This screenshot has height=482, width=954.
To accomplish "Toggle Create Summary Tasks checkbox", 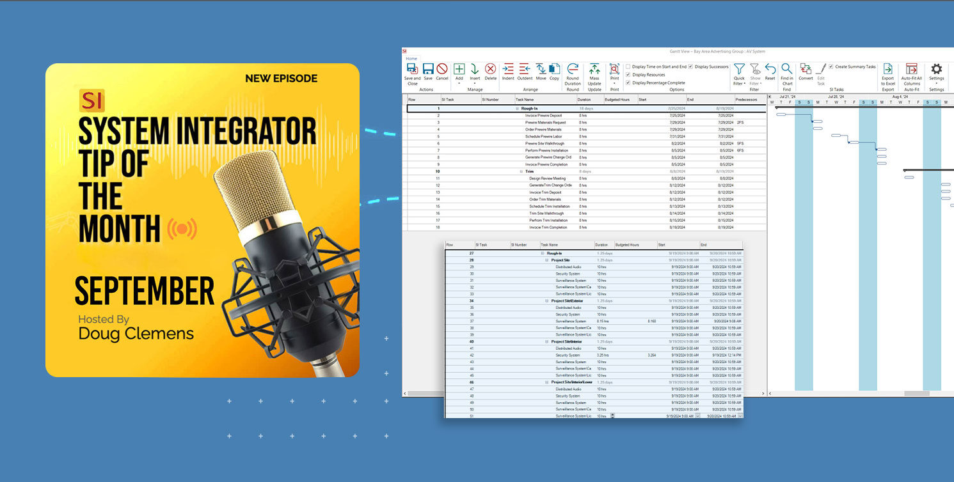I will click(x=831, y=66).
